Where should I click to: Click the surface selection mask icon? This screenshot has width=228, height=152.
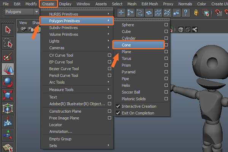(149, 13)
